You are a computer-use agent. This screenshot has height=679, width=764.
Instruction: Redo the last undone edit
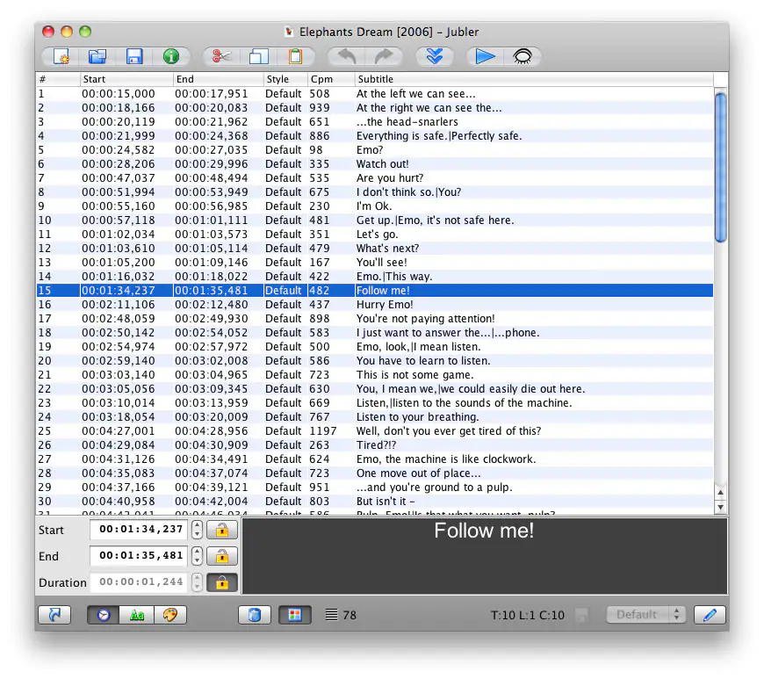384,56
